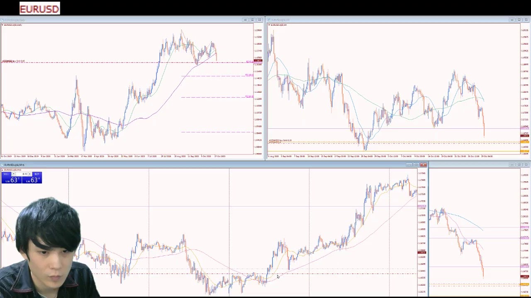
Task: Maximize the EURUSD M15 chart window
Action: [416, 165]
